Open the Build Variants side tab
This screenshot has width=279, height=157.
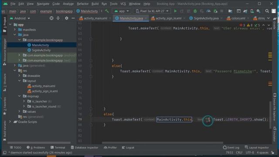pos(5,131)
